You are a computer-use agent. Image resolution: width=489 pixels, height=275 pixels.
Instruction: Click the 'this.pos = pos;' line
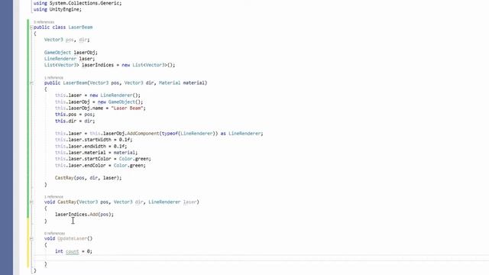point(75,115)
